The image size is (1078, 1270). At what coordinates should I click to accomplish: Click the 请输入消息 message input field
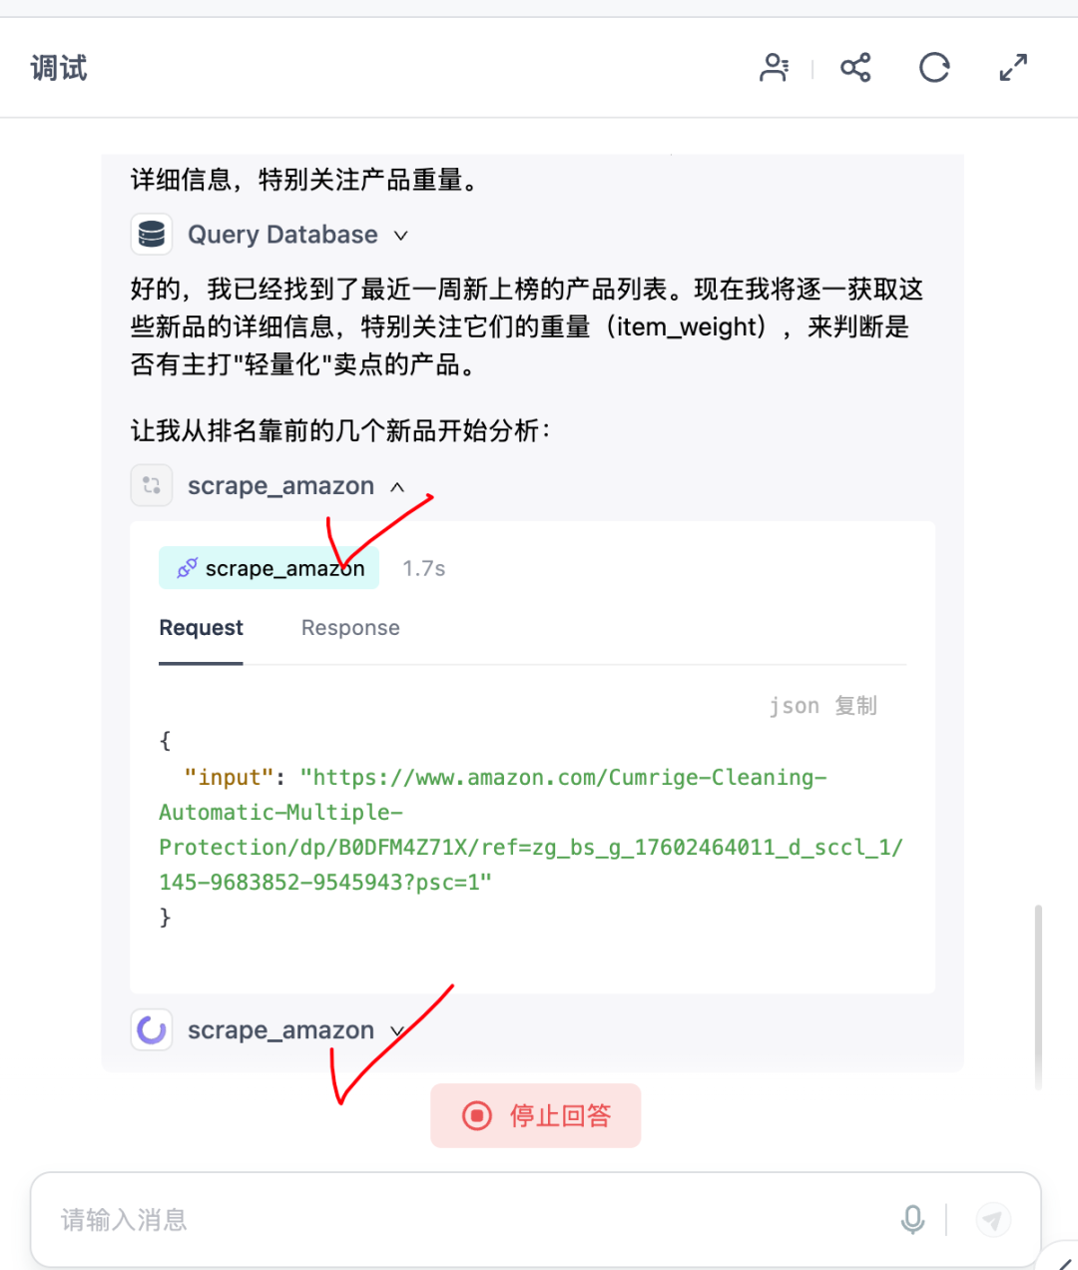[x=469, y=1219]
